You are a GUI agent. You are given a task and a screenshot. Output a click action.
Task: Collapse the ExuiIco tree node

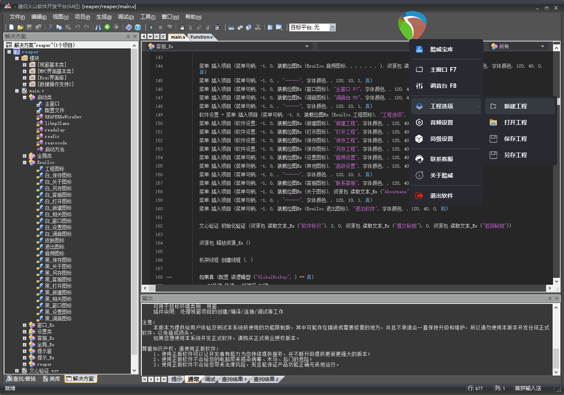coord(24,162)
